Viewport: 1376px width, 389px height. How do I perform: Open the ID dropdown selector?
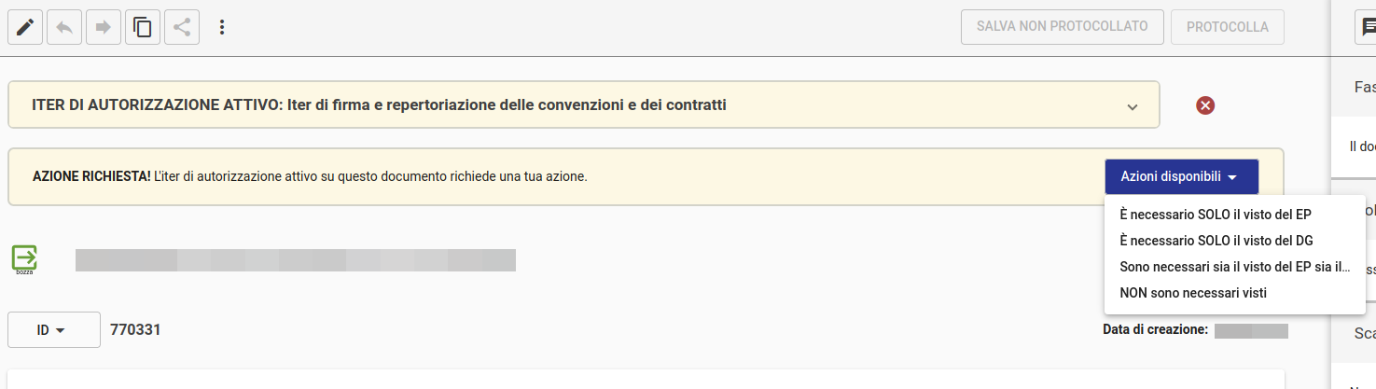(x=53, y=329)
